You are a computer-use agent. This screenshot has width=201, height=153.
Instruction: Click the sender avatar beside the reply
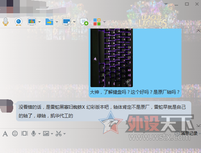[x=7, y=106]
